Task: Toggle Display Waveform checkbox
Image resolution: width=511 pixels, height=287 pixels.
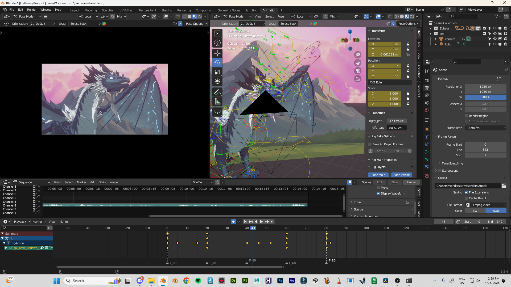Action: click(378, 193)
